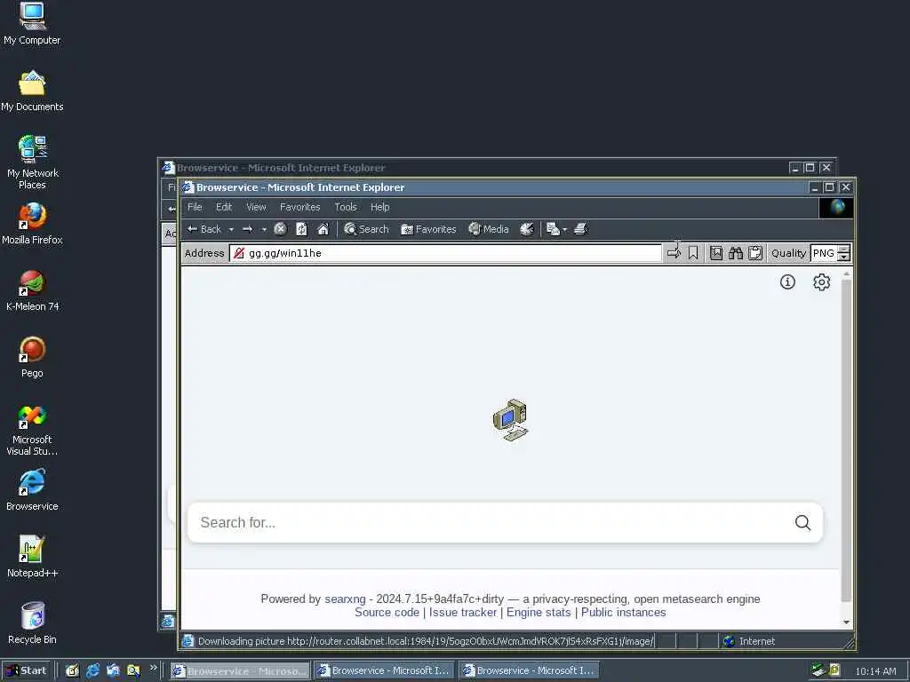Screen dimensions: 910x682
Task: Click the Print icon in toolbar
Action: (x=581, y=229)
